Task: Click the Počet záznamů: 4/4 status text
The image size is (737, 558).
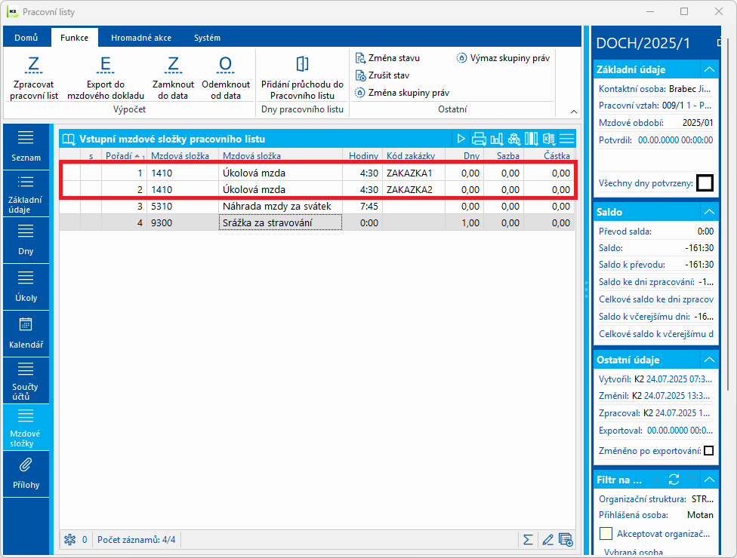Action: pos(137,540)
